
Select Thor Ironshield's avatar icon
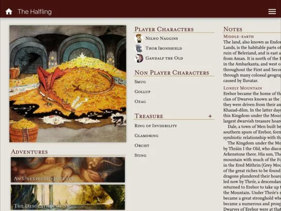[x=139, y=48]
